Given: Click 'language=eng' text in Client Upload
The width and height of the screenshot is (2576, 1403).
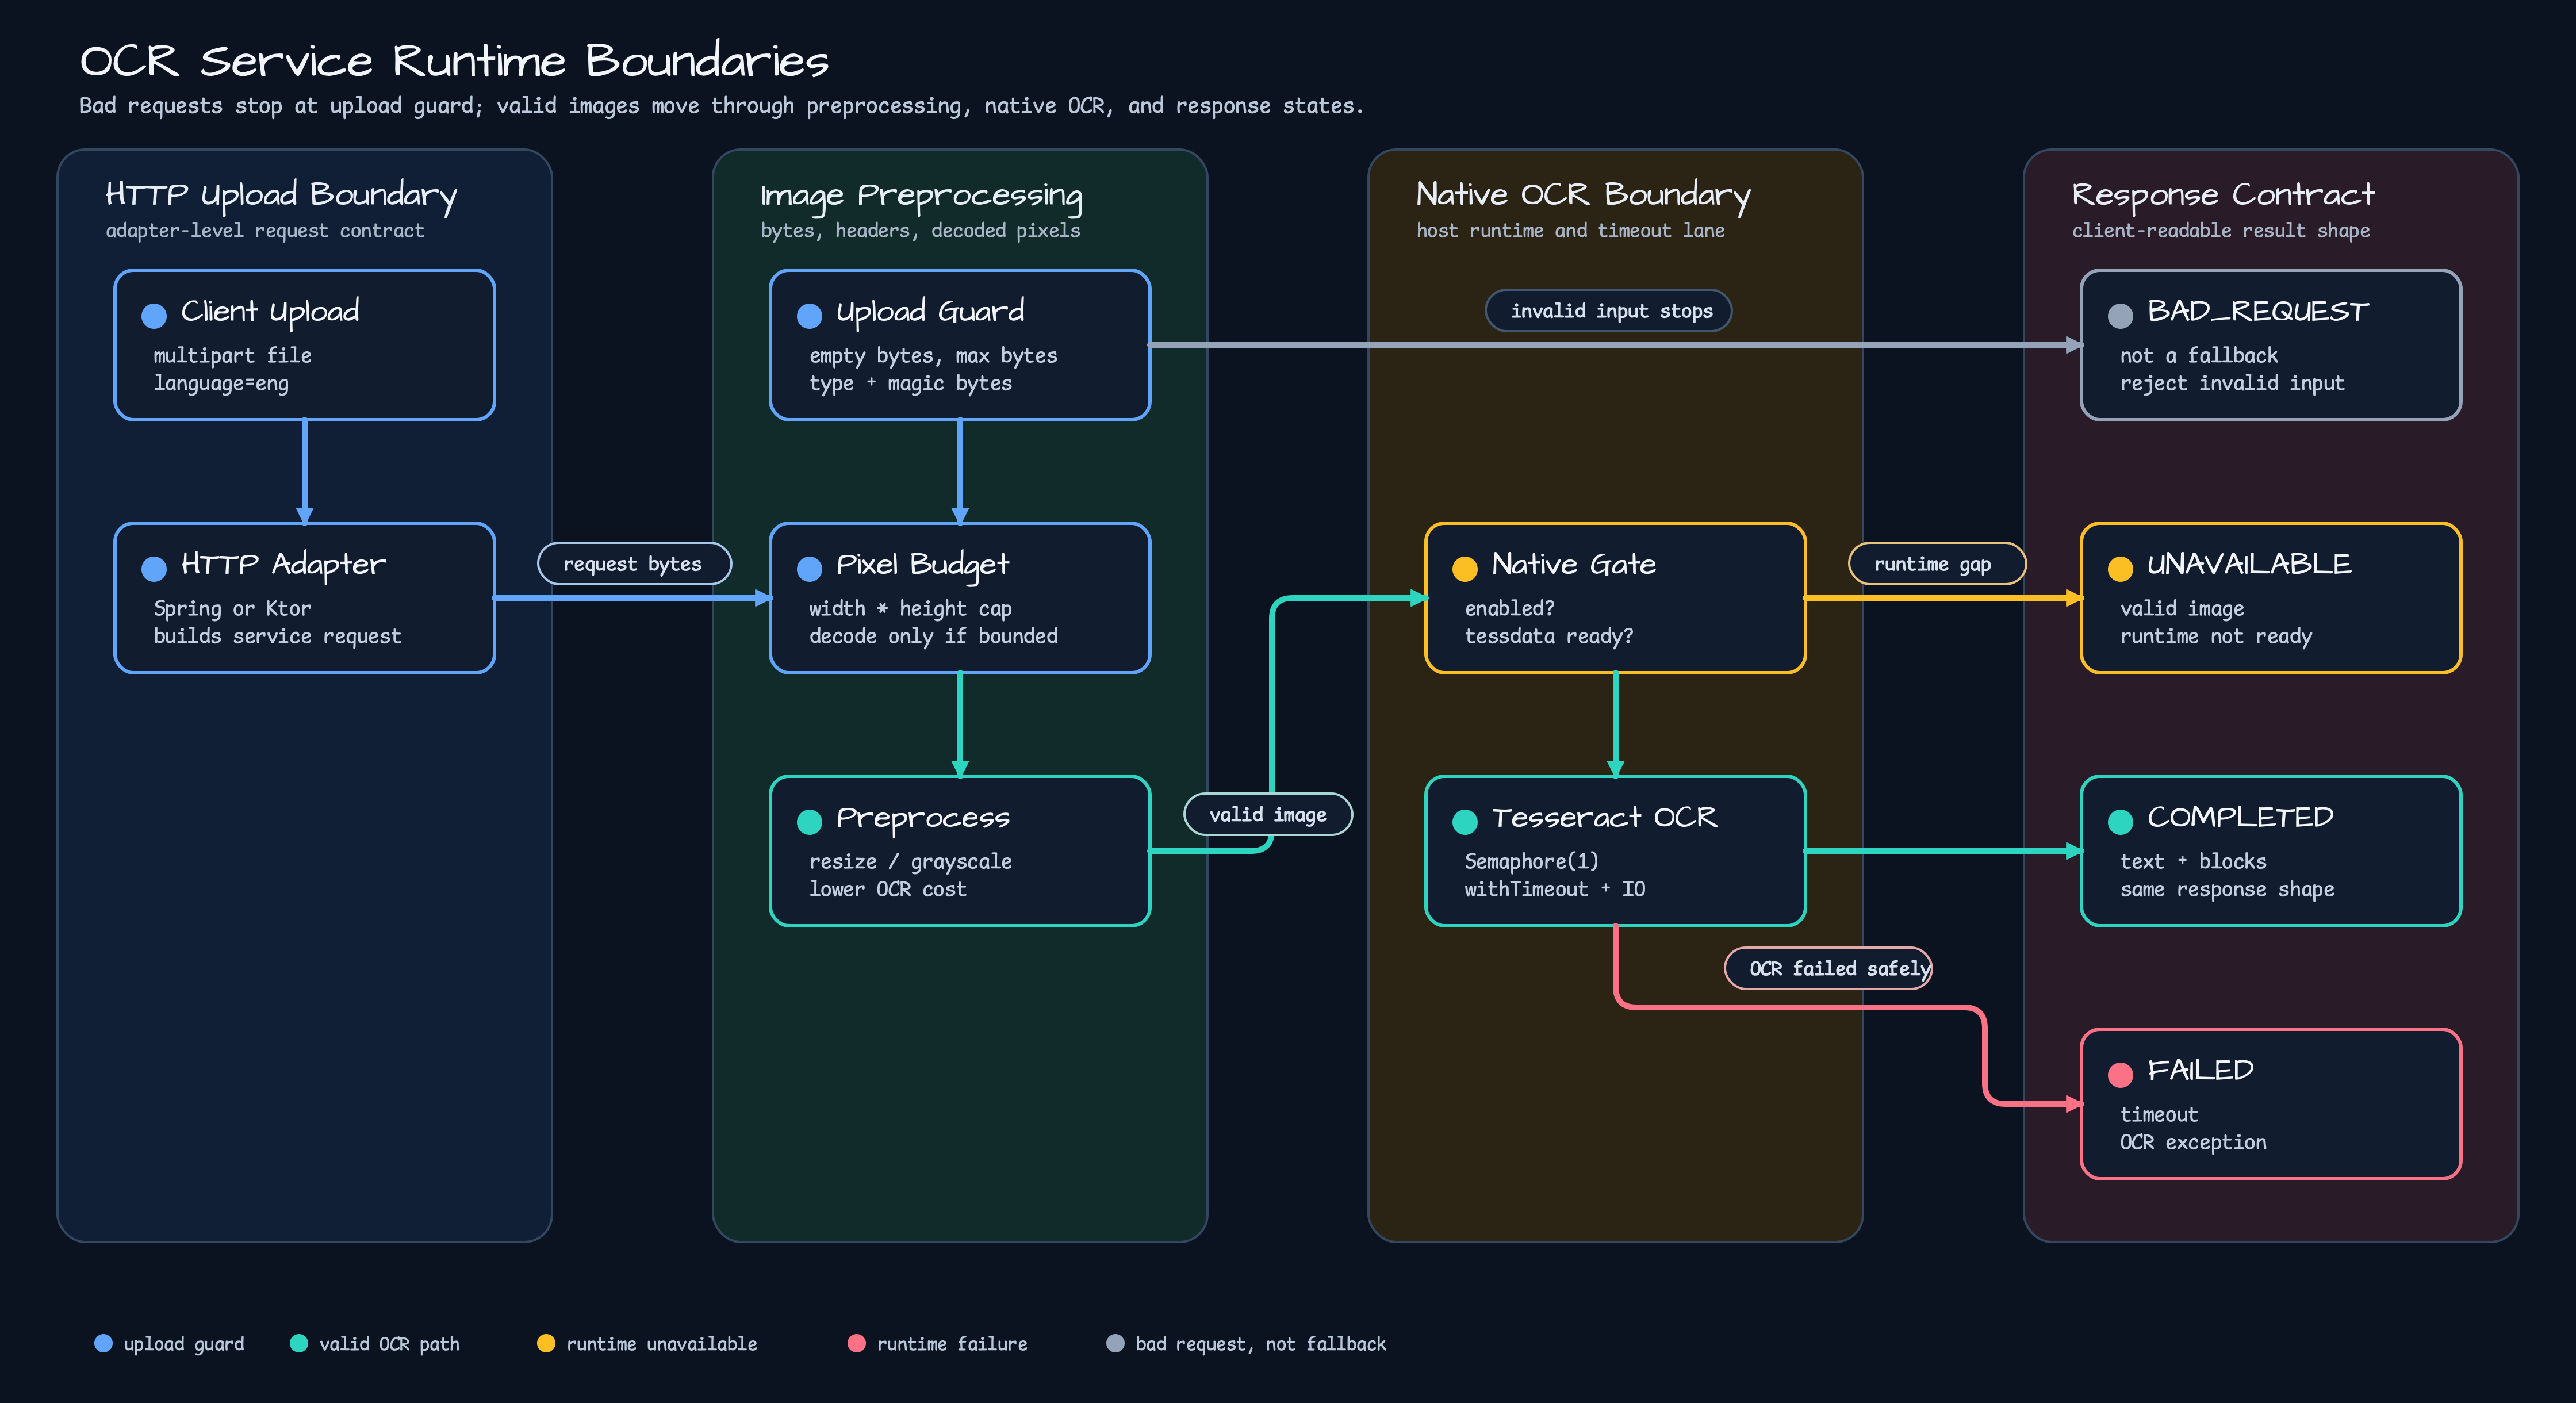Looking at the screenshot, I should click(x=221, y=384).
